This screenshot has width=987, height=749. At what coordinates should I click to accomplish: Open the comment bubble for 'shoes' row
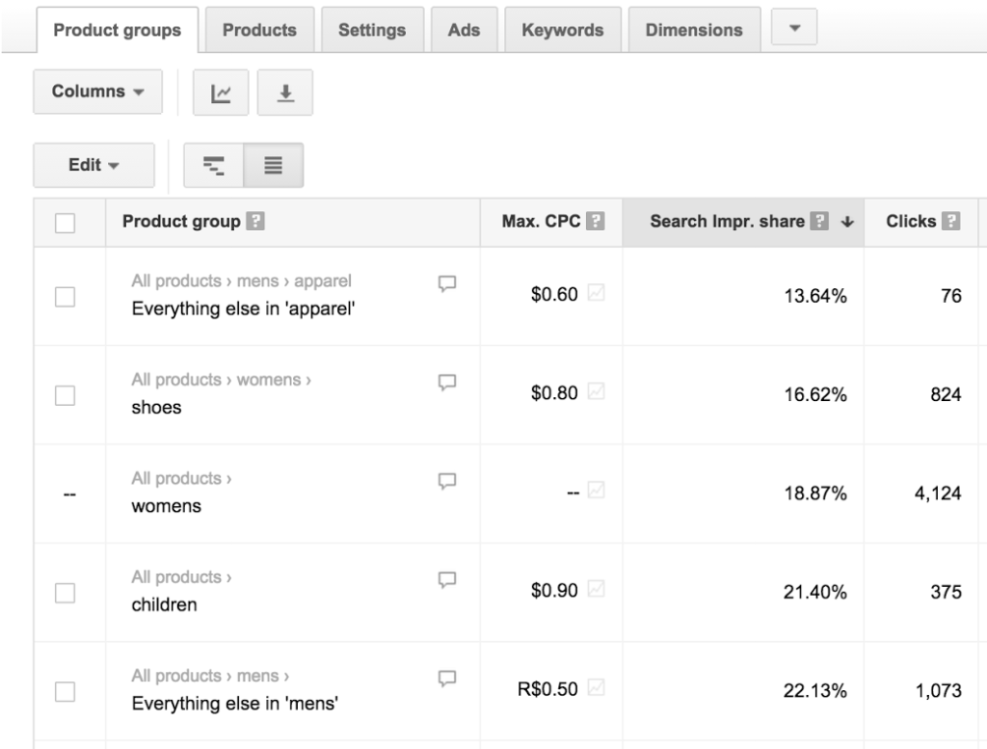[446, 380]
